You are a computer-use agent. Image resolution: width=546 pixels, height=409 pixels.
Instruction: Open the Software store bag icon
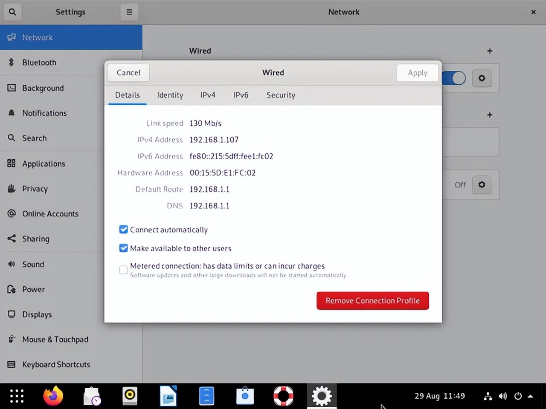pyautogui.click(x=245, y=396)
